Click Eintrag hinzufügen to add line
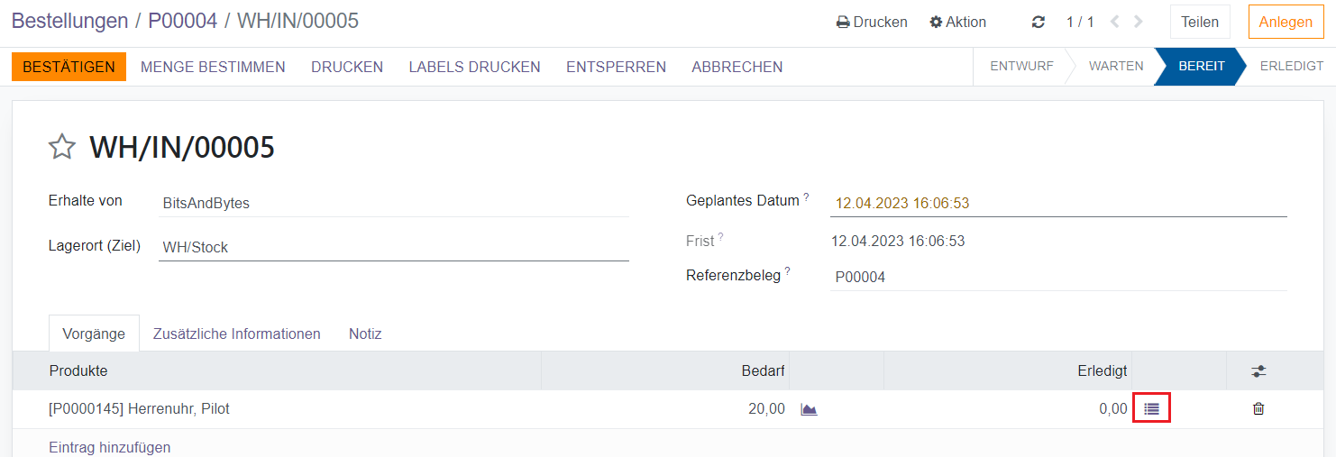Screen dimensions: 1336x457 (x=109, y=447)
